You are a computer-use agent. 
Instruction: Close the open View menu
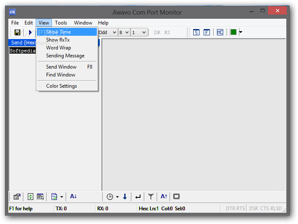(x=44, y=23)
